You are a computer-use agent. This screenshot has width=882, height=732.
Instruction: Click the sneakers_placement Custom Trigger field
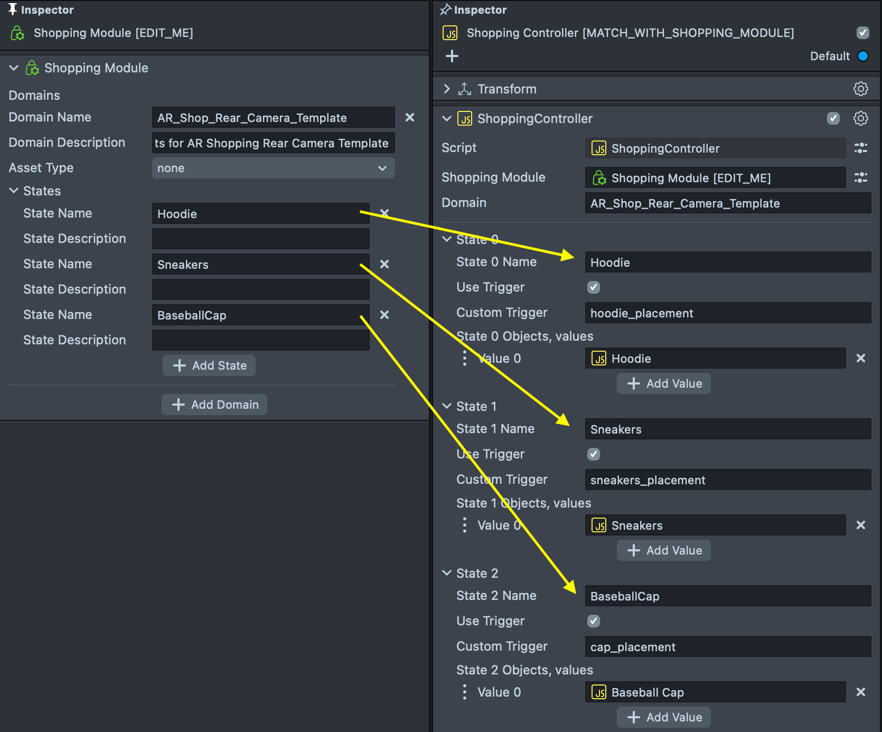coord(727,480)
